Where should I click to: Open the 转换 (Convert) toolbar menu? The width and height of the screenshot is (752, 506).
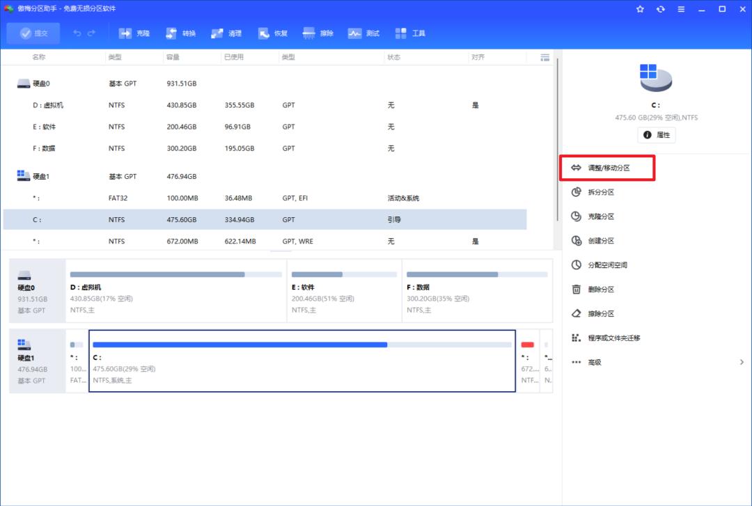[181, 33]
